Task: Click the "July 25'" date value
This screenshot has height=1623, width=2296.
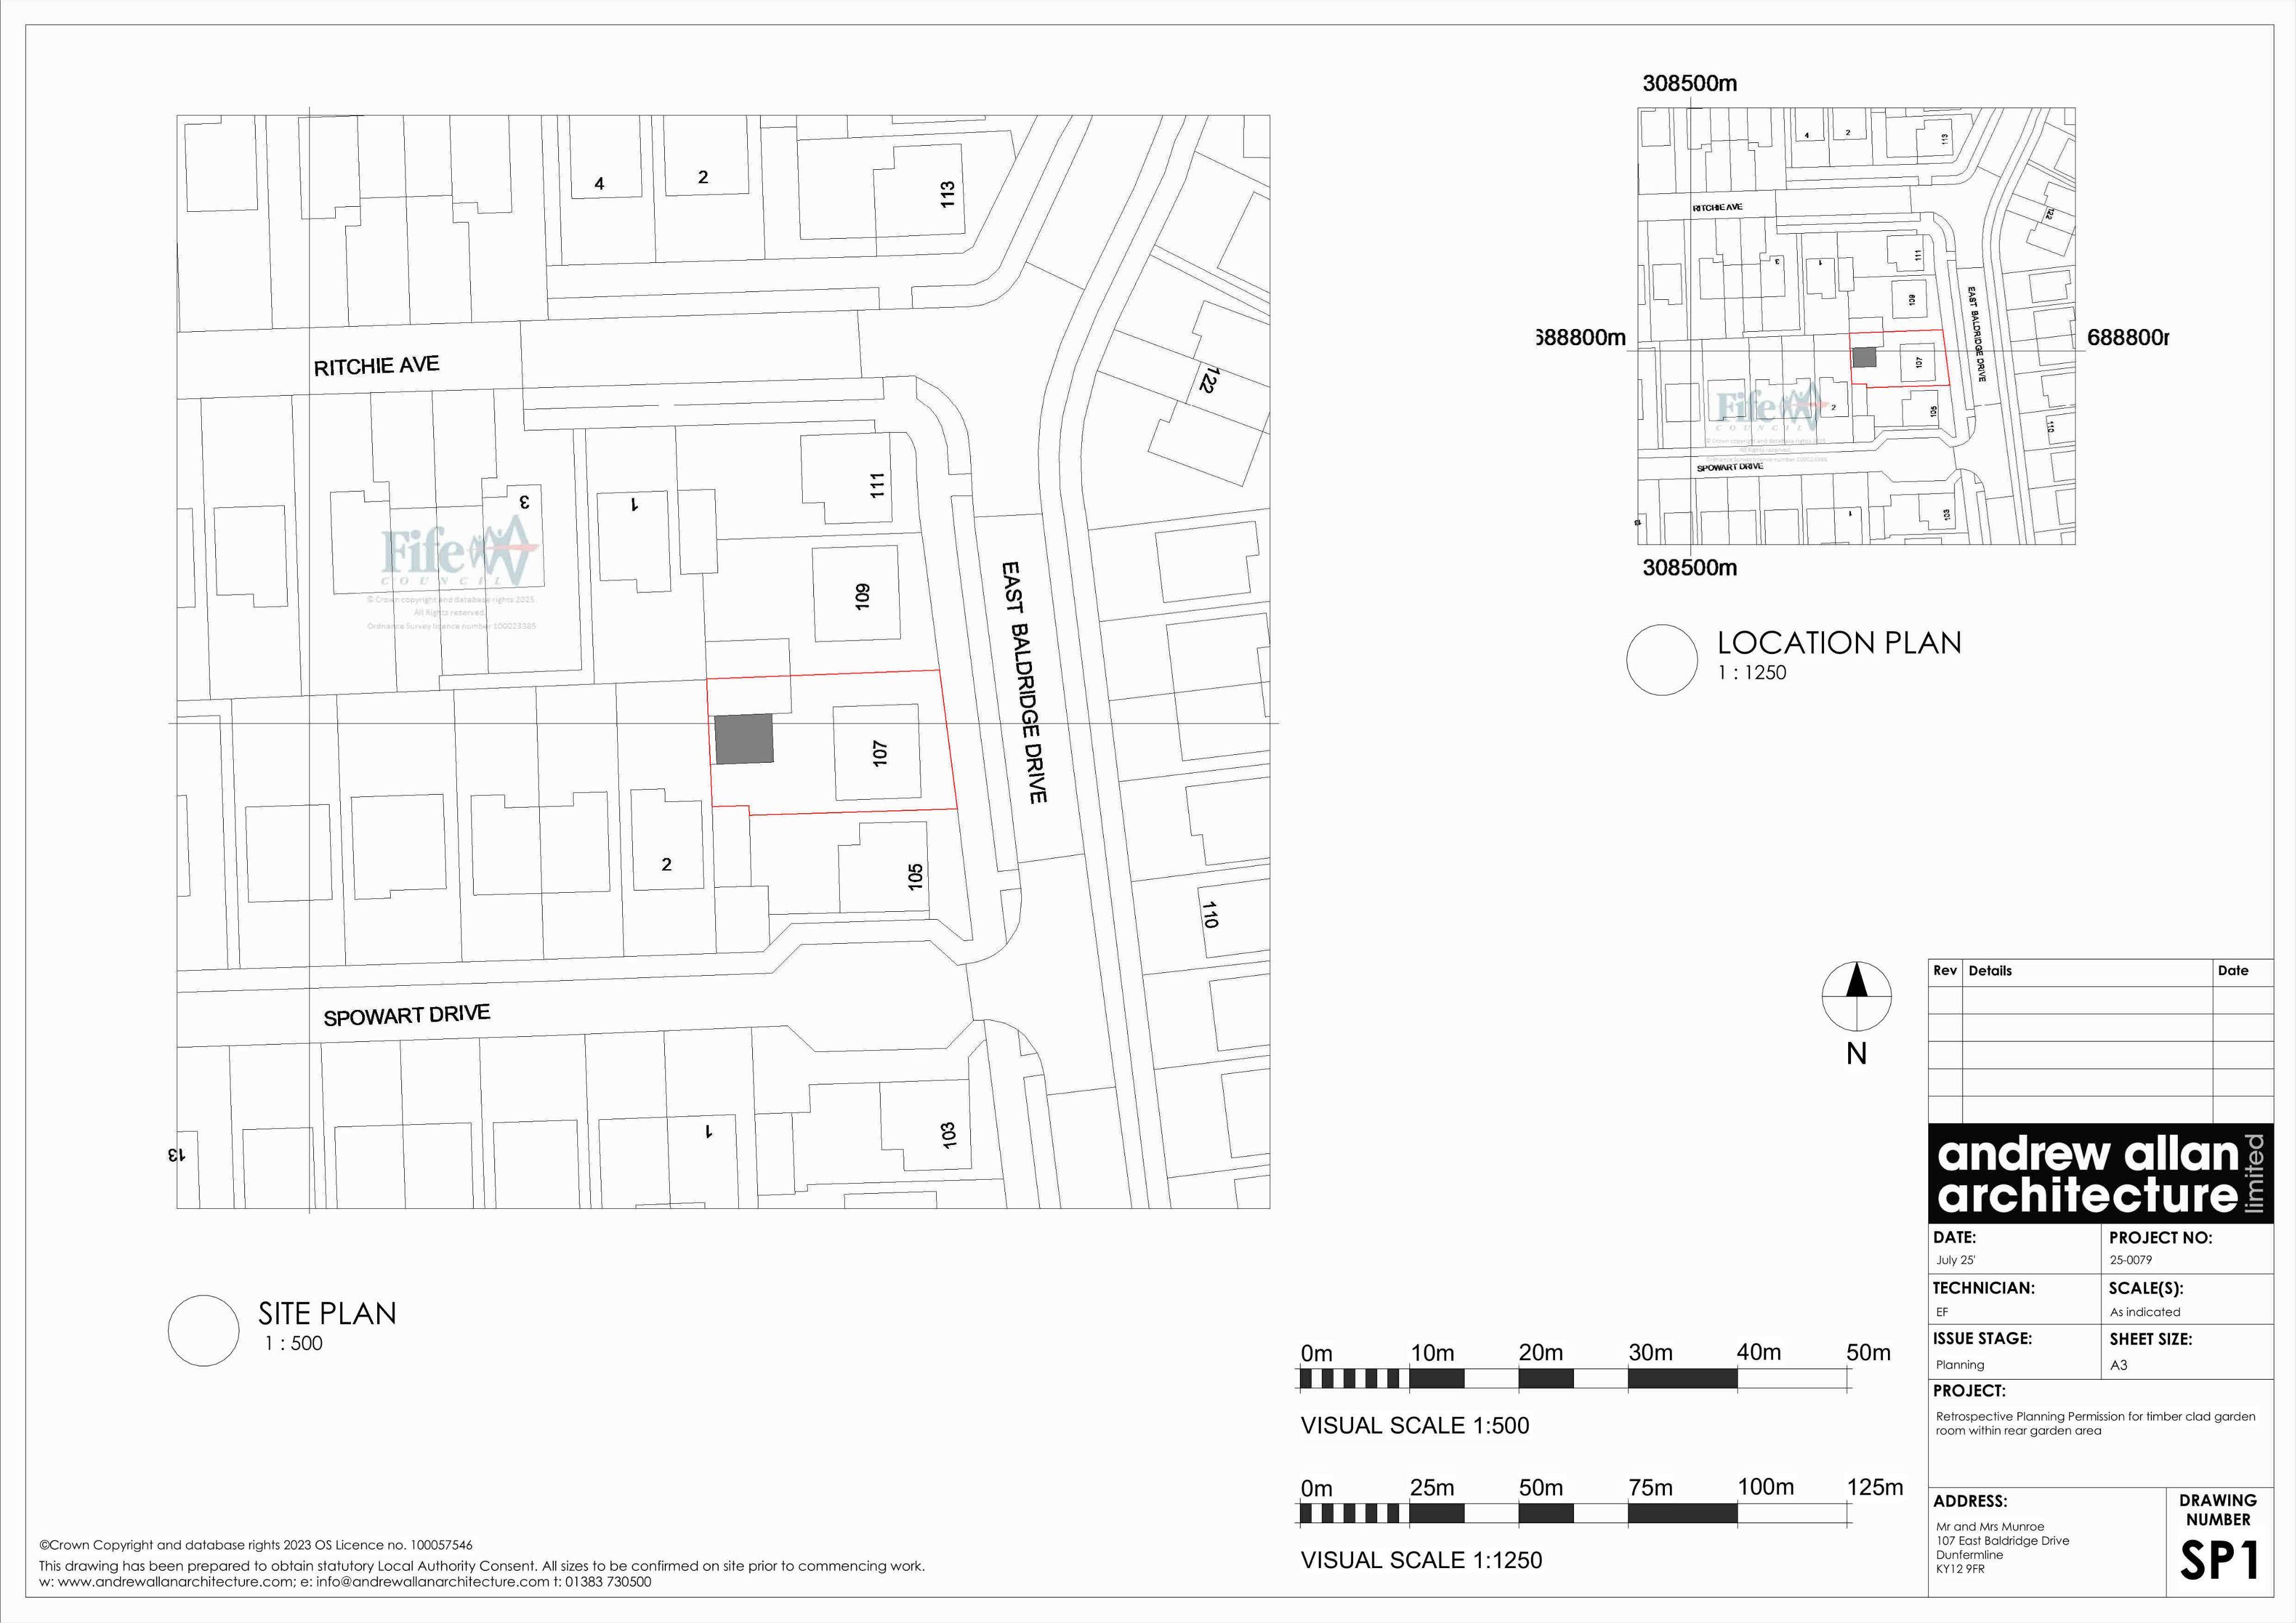Action: click(x=1956, y=1260)
